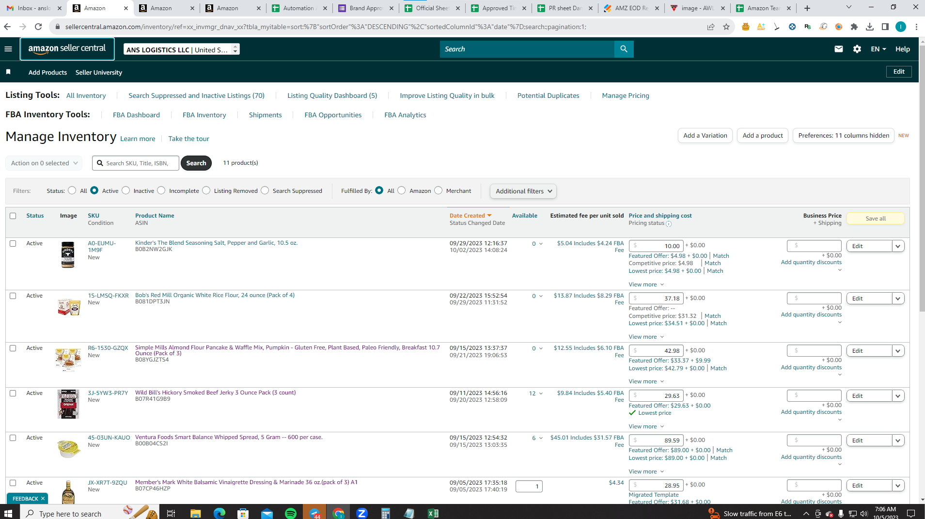The width and height of the screenshot is (925, 519).
Task: Select the Status All radio button
Action: pos(72,190)
